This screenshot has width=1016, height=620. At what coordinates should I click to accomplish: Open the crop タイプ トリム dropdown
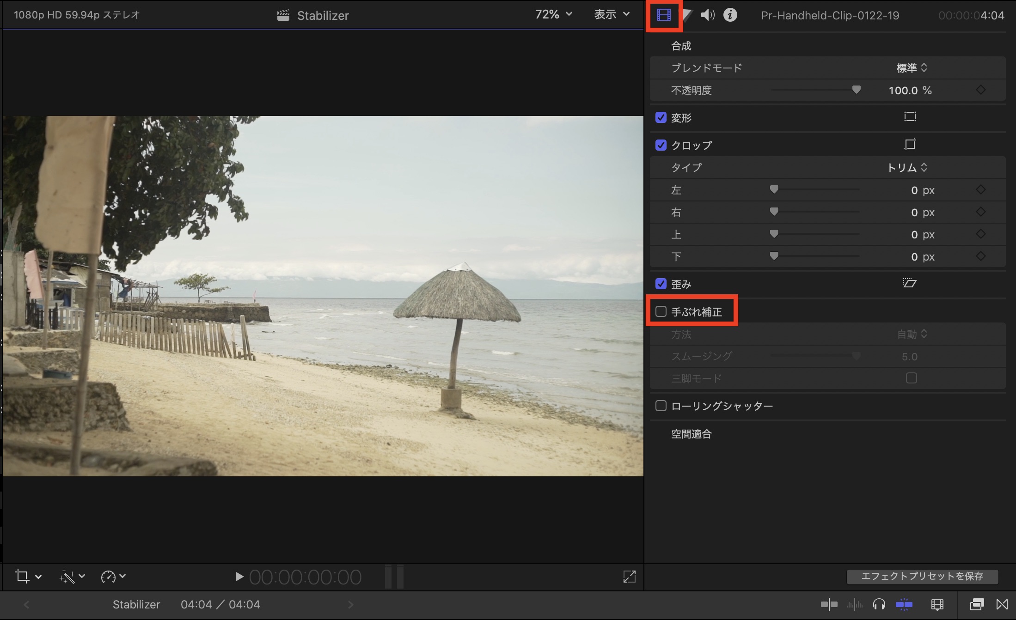(x=907, y=168)
